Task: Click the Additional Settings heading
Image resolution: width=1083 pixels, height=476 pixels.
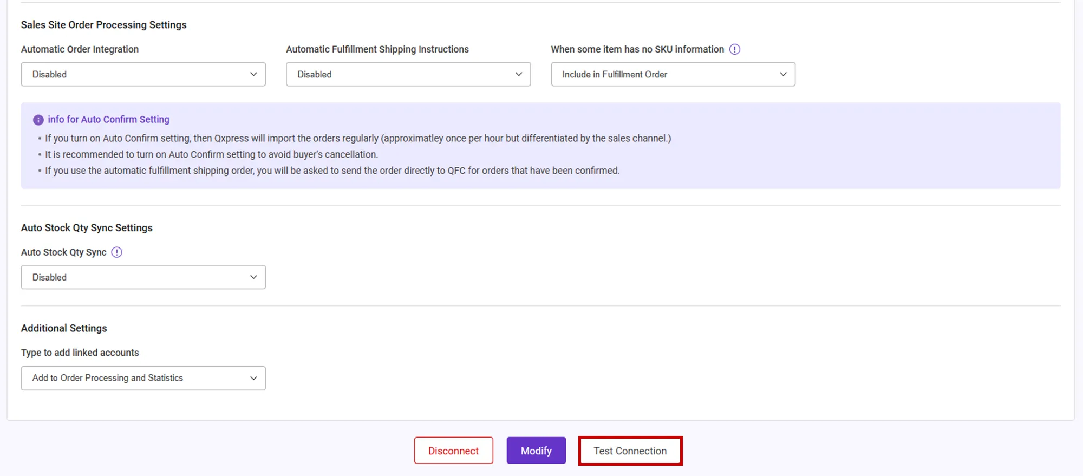Action: pyautogui.click(x=64, y=328)
